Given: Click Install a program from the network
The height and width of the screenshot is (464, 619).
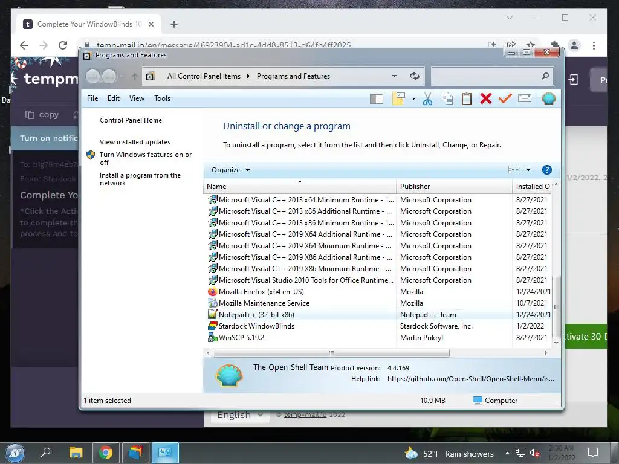Looking at the screenshot, I should tap(140, 179).
